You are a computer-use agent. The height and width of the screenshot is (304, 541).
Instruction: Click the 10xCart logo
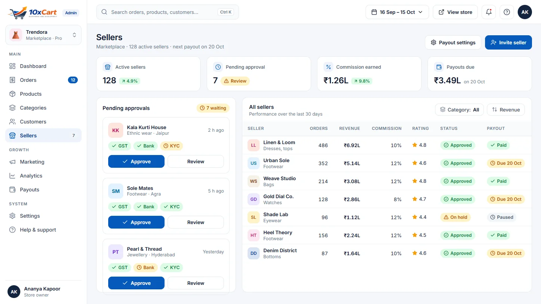click(x=33, y=12)
